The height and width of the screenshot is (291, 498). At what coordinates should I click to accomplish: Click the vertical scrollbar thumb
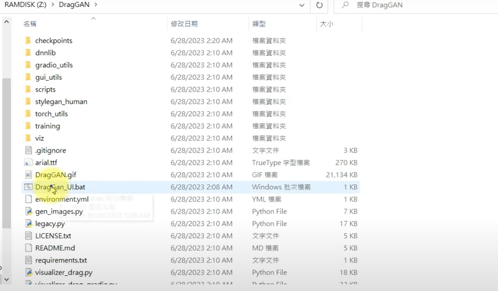[x=6, y=153]
